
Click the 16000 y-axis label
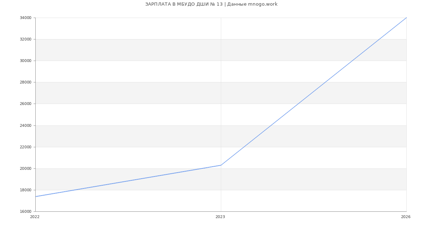[25, 212]
